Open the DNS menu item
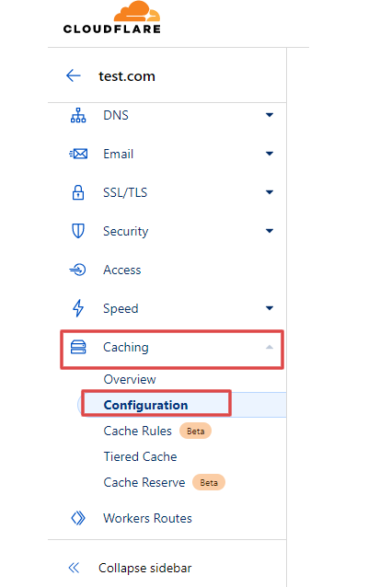The height and width of the screenshot is (587, 368). point(116,115)
